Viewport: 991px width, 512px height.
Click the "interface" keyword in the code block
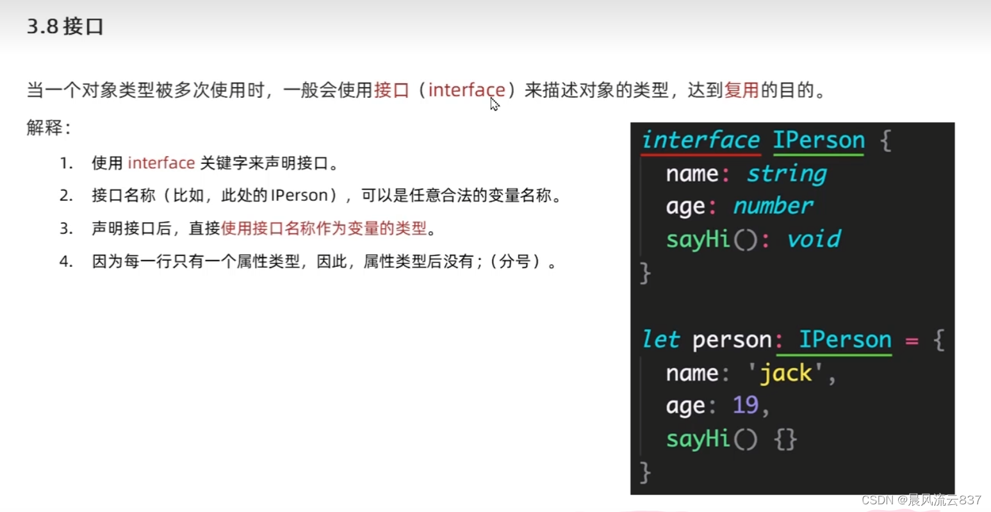pyautogui.click(x=701, y=140)
